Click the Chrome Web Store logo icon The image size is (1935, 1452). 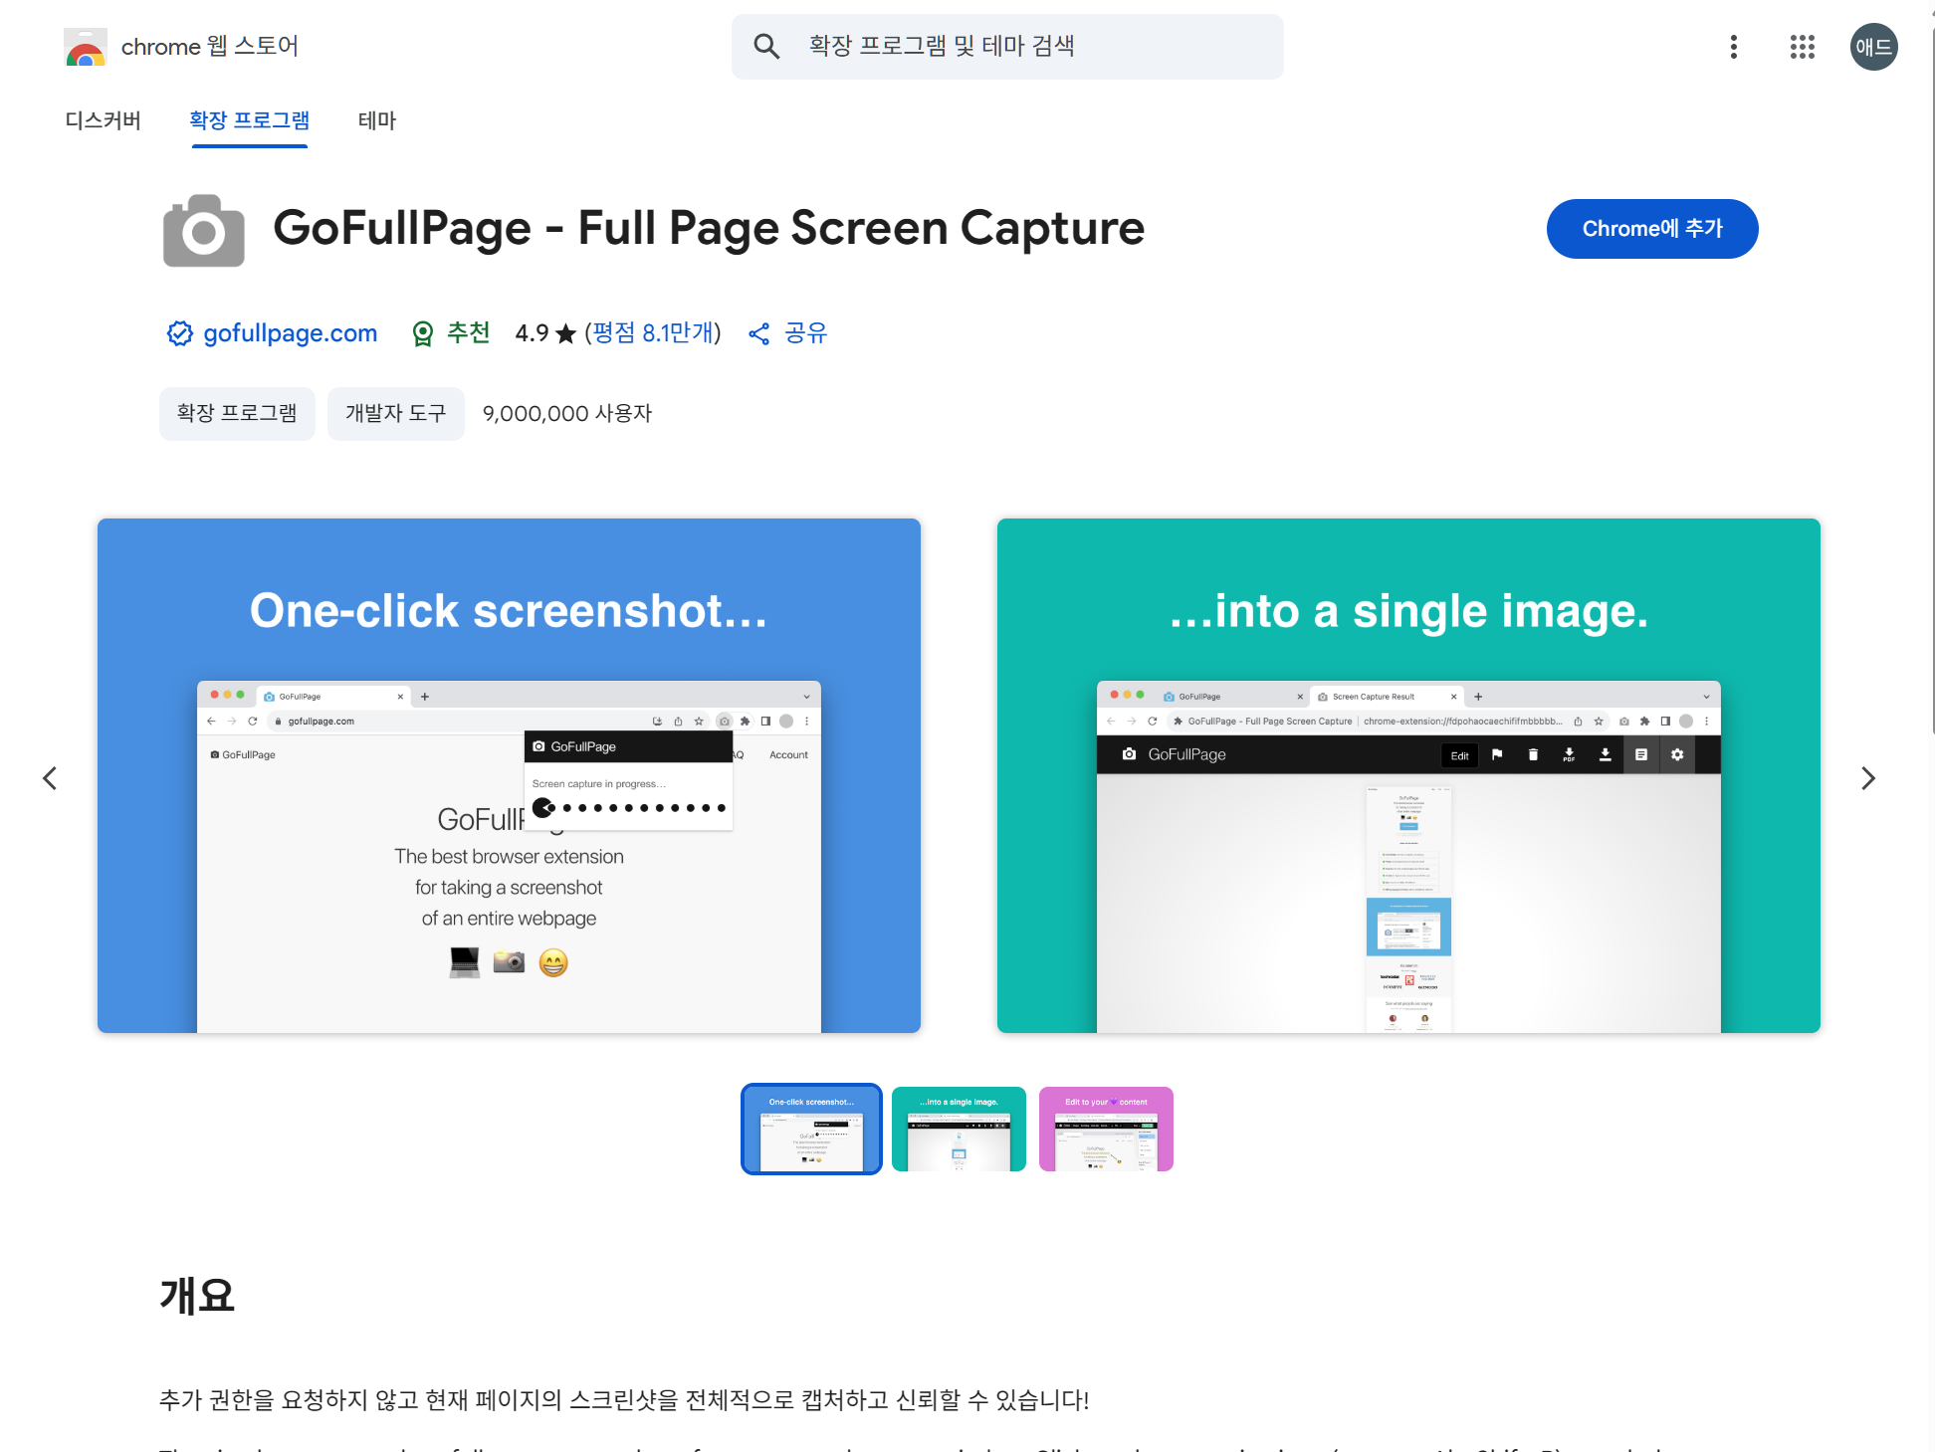[x=86, y=47]
